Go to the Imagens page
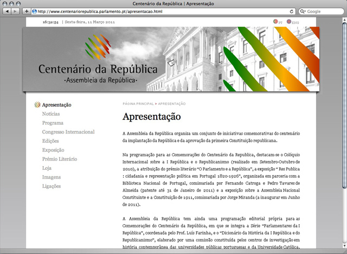Viewport: 347px width, 254px height. (x=52, y=177)
